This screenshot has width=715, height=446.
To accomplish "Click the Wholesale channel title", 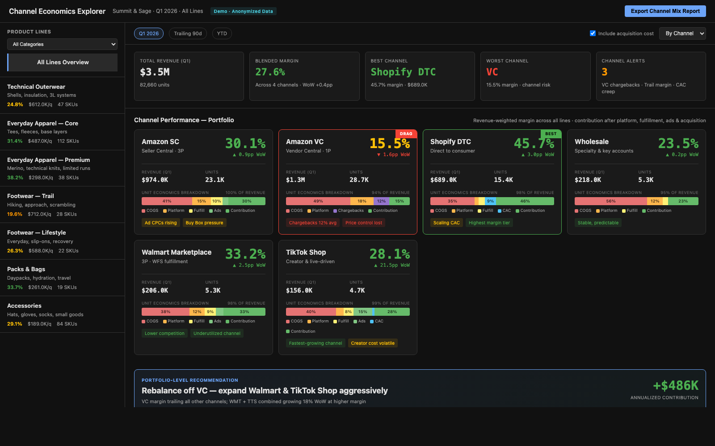I will tap(592, 142).
